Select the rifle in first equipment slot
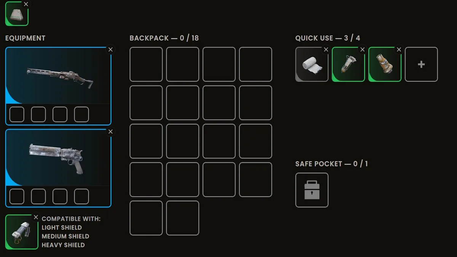The height and width of the screenshot is (257, 457). [x=58, y=75]
